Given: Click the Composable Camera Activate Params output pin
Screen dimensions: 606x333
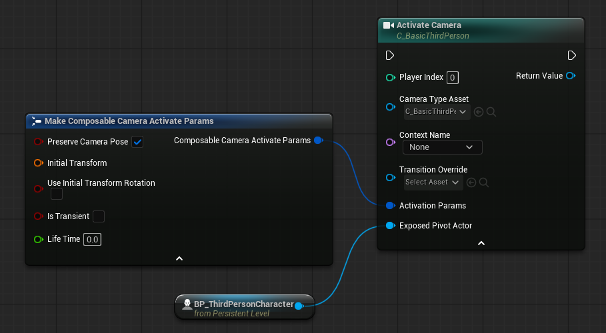Looking at the screenshot, I should click(318, 141).
